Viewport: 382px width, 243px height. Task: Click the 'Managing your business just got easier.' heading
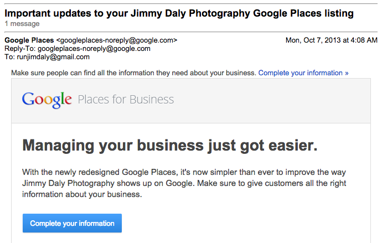point(170,146)
